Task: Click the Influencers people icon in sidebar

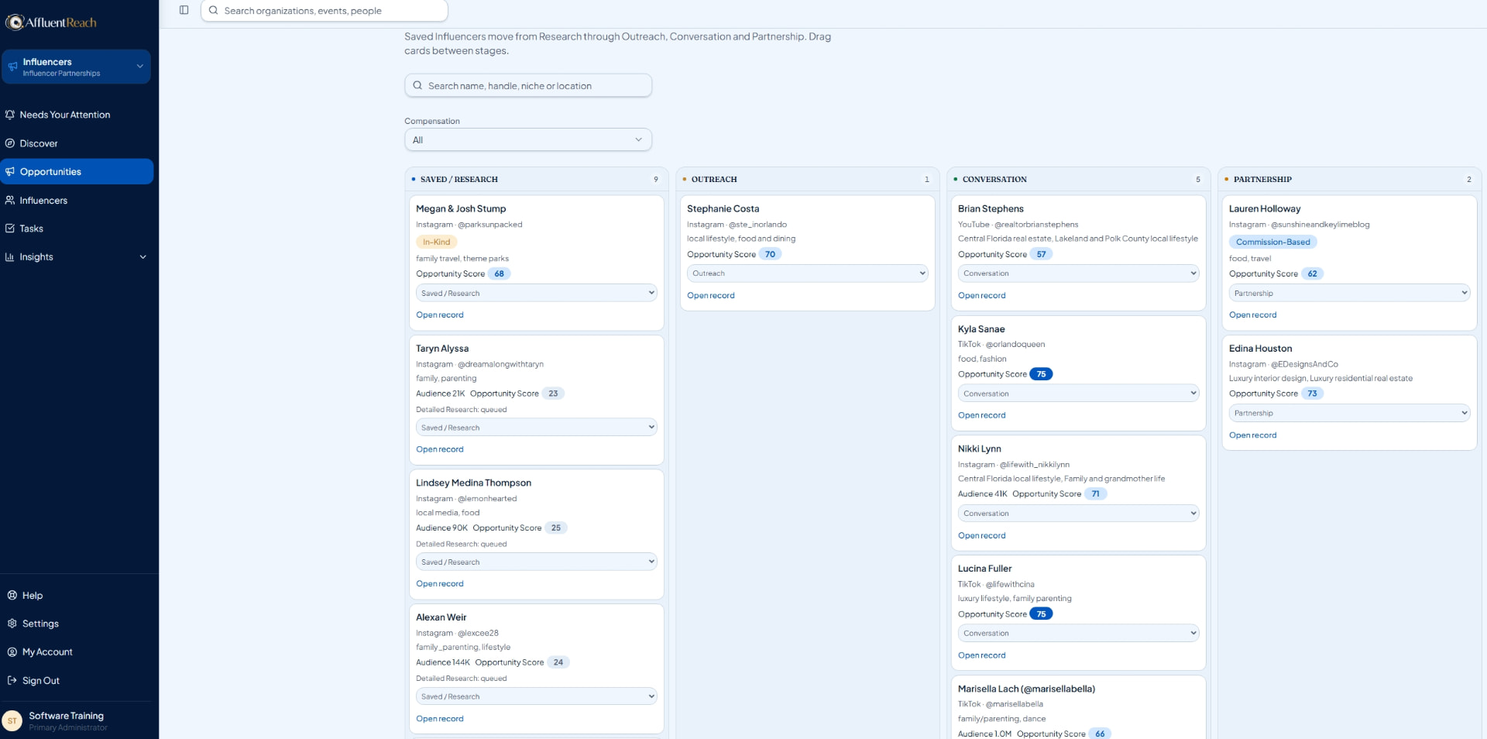Action: [x=10, y=200]
